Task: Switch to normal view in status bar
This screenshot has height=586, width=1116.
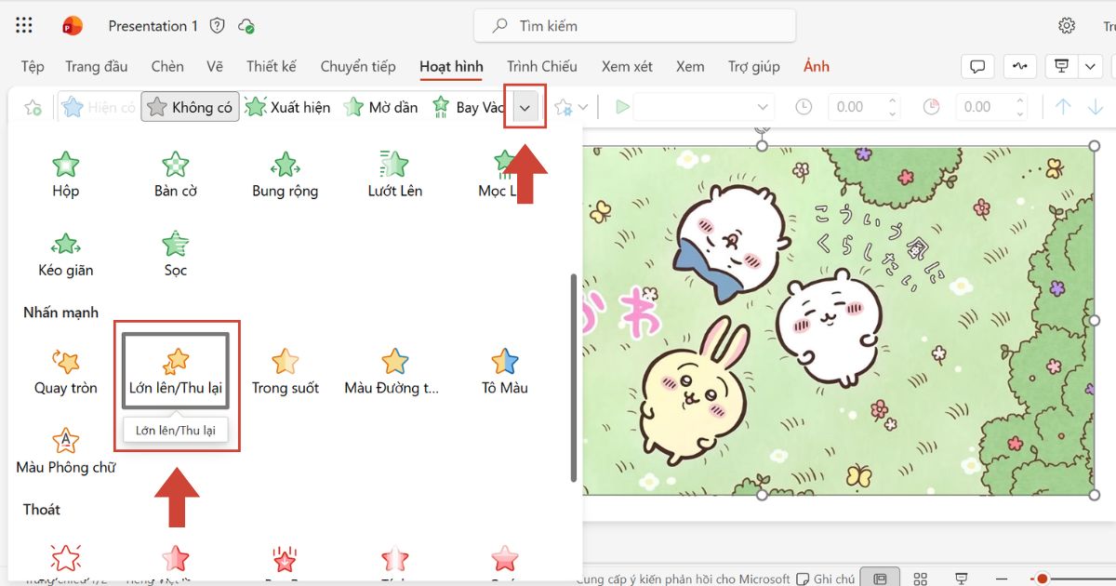Action: (881, 579)
